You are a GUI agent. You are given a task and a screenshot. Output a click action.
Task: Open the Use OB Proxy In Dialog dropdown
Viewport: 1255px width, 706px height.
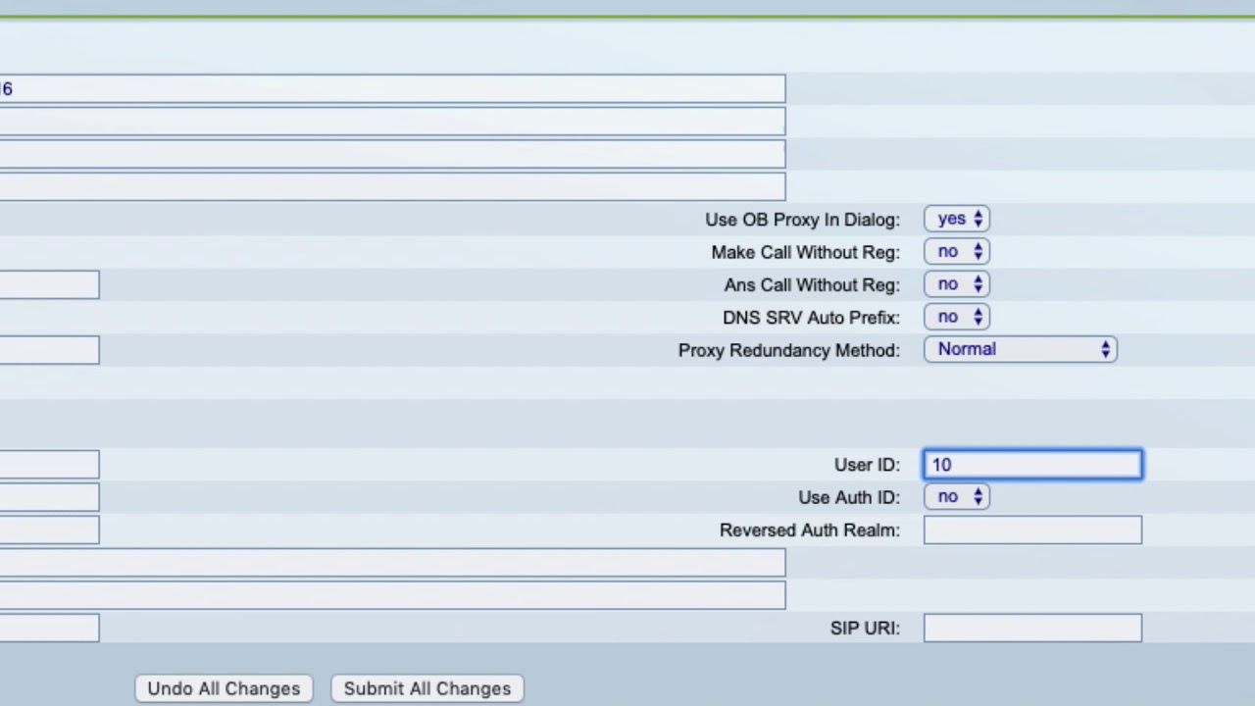pyautogui.click(x=956, y=219)
